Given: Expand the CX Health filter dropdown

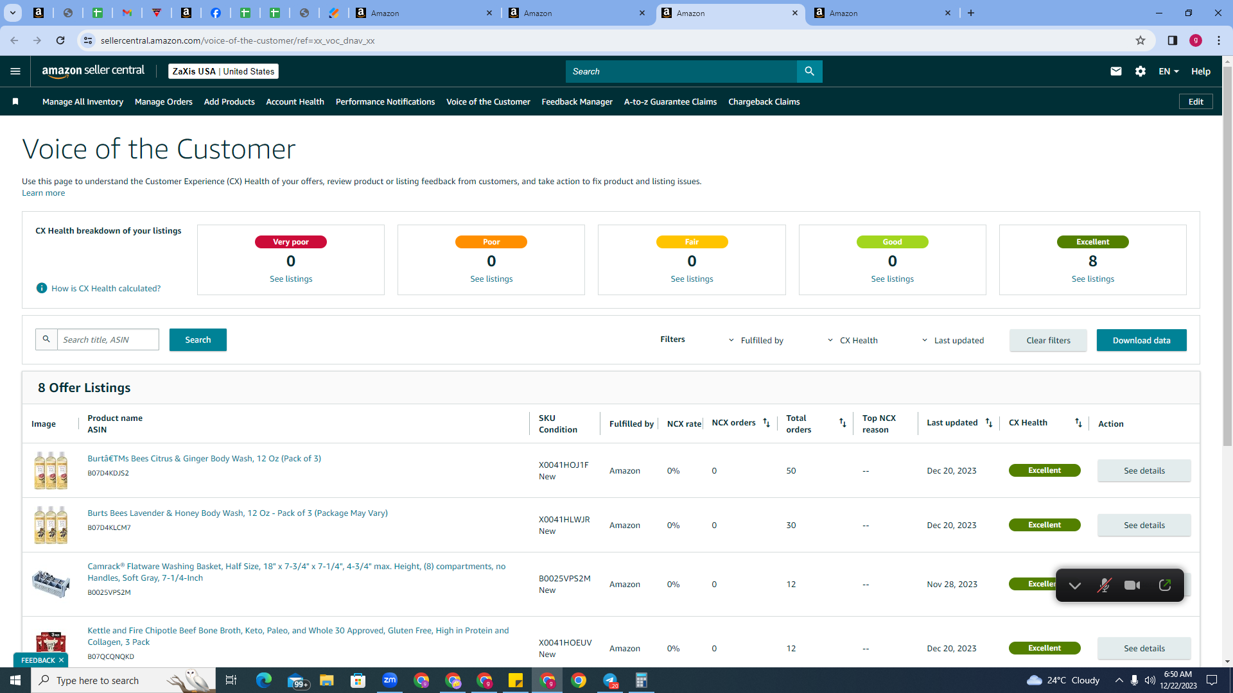Looking at the screenshot, I should pos(852,340).
